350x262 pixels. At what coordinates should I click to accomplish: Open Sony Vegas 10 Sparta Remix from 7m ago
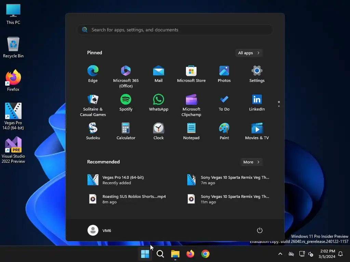(x=228, y=180)
